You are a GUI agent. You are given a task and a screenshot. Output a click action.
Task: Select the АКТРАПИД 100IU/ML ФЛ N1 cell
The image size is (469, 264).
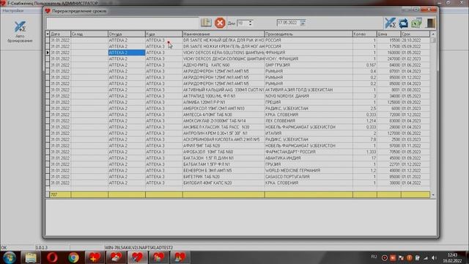224,96
